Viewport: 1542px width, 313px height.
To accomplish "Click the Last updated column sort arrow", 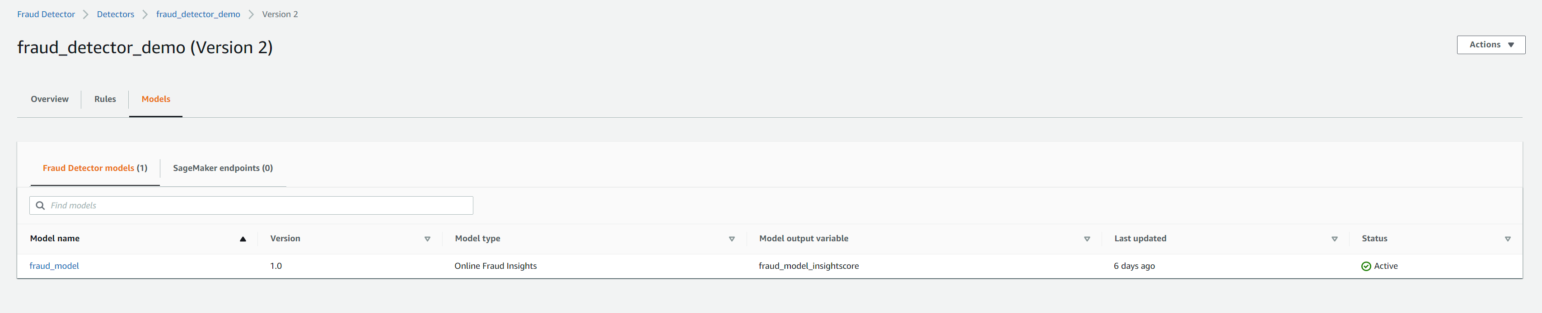I will [1334, 239].
